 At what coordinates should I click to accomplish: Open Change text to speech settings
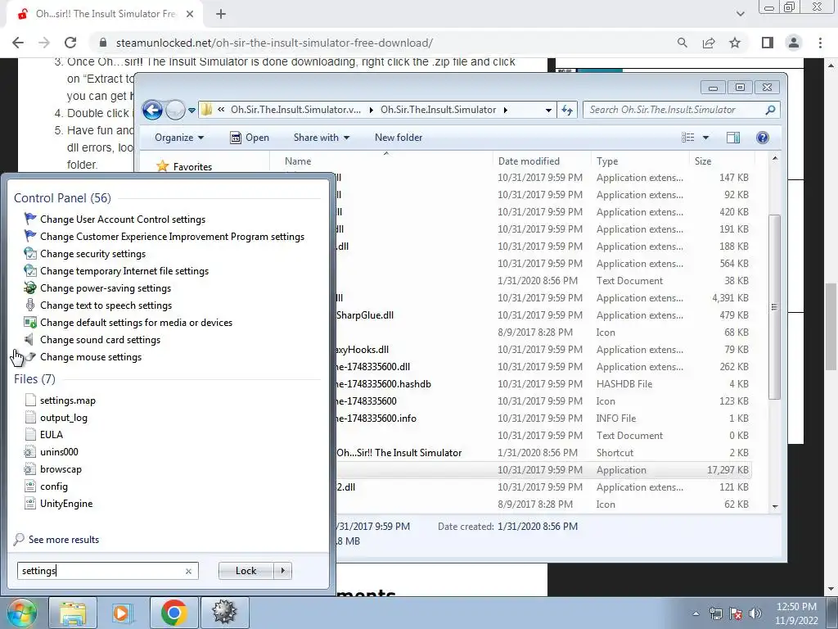click(106, 305)
